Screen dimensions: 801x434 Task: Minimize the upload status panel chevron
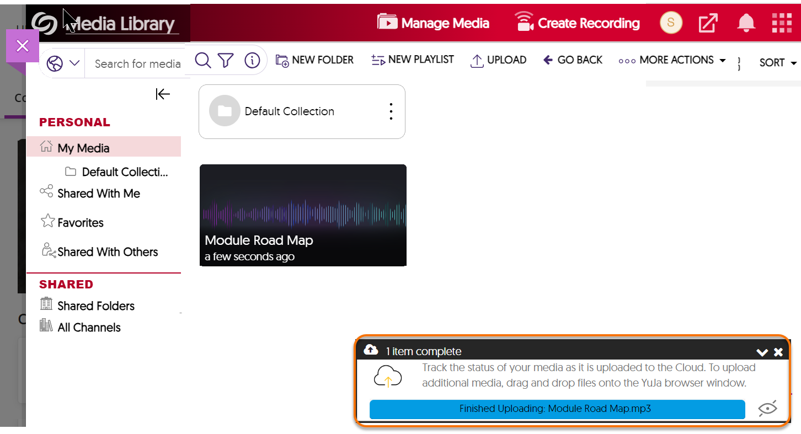point(762,352)
